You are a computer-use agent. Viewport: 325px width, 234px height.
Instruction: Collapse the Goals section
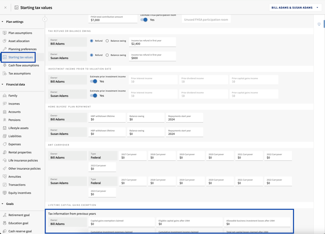tap(2, 204)
